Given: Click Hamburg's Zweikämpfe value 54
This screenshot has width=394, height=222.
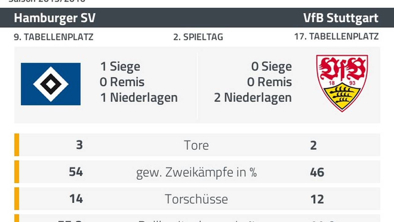Looking at the screenshot, I should [76, 172].
